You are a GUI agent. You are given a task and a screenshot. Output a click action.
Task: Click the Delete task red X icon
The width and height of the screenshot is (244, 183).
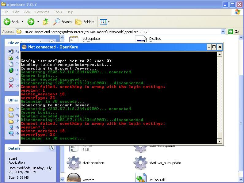pos(11,86)
